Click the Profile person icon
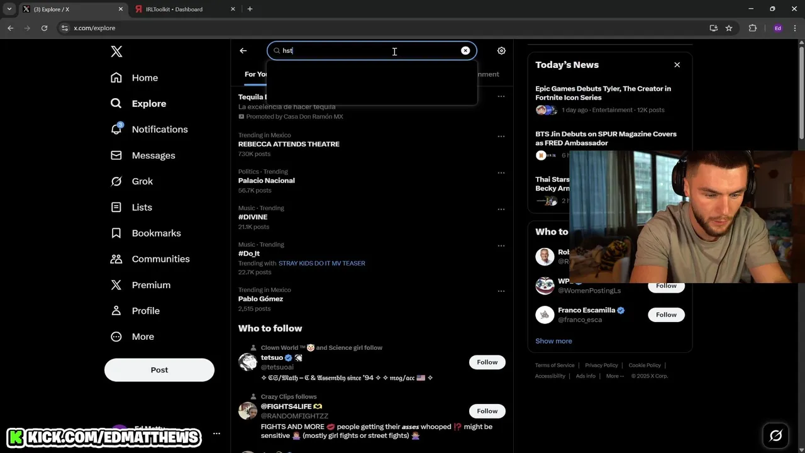 click(x=116, y=311)
